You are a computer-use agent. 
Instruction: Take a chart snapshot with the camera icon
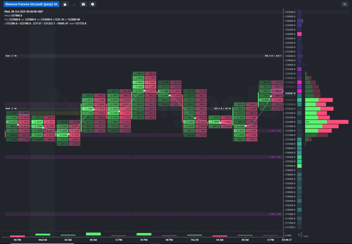[83, 4]
